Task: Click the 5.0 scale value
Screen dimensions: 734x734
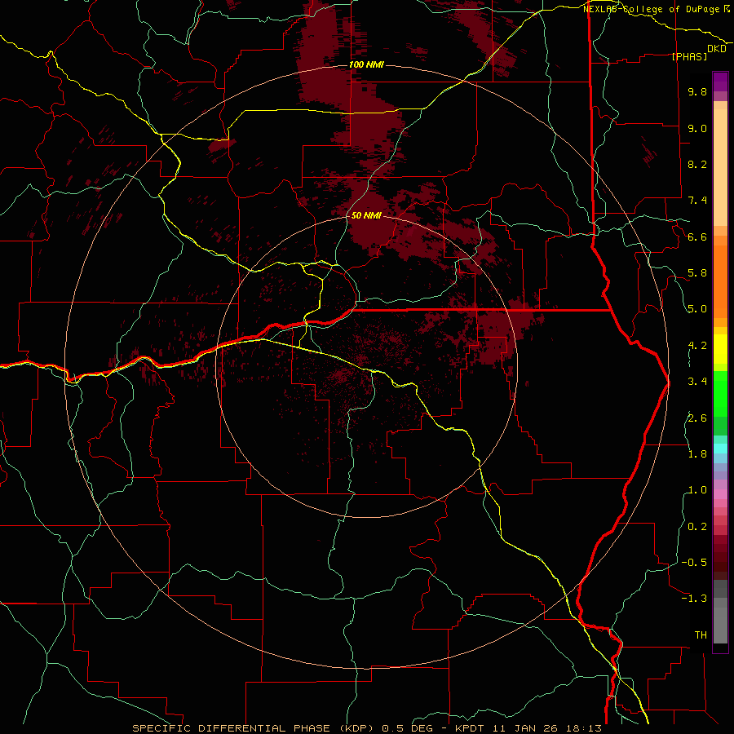Action: point(697,309)
